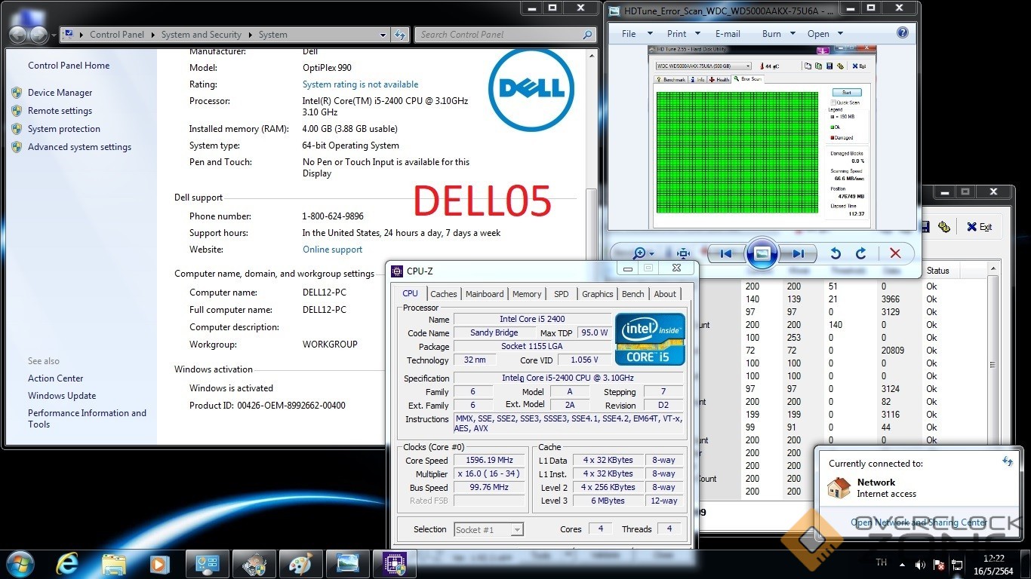
Task: Open the SPD tab in CPU-Z
Action: (562, 294)
